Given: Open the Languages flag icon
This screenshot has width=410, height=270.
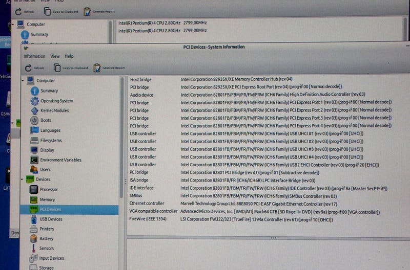Looking at the screenshot, I should click(x=34, y=130).
